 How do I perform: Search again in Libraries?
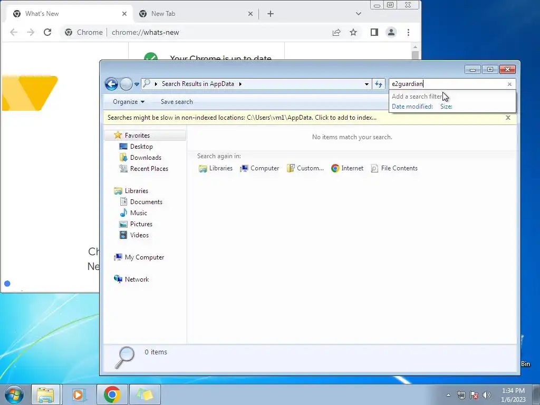point(216,168)
